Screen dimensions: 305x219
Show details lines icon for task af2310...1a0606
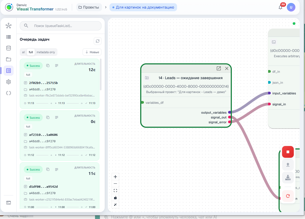[57, 117]
